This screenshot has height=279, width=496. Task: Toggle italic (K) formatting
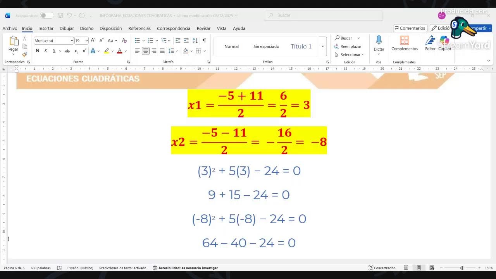[x=46, y=51]
